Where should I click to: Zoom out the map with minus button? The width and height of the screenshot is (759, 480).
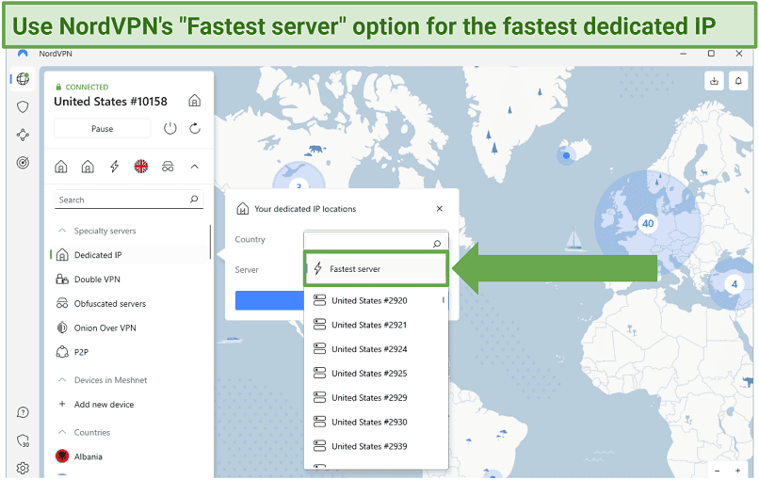(x=717, y=471)
